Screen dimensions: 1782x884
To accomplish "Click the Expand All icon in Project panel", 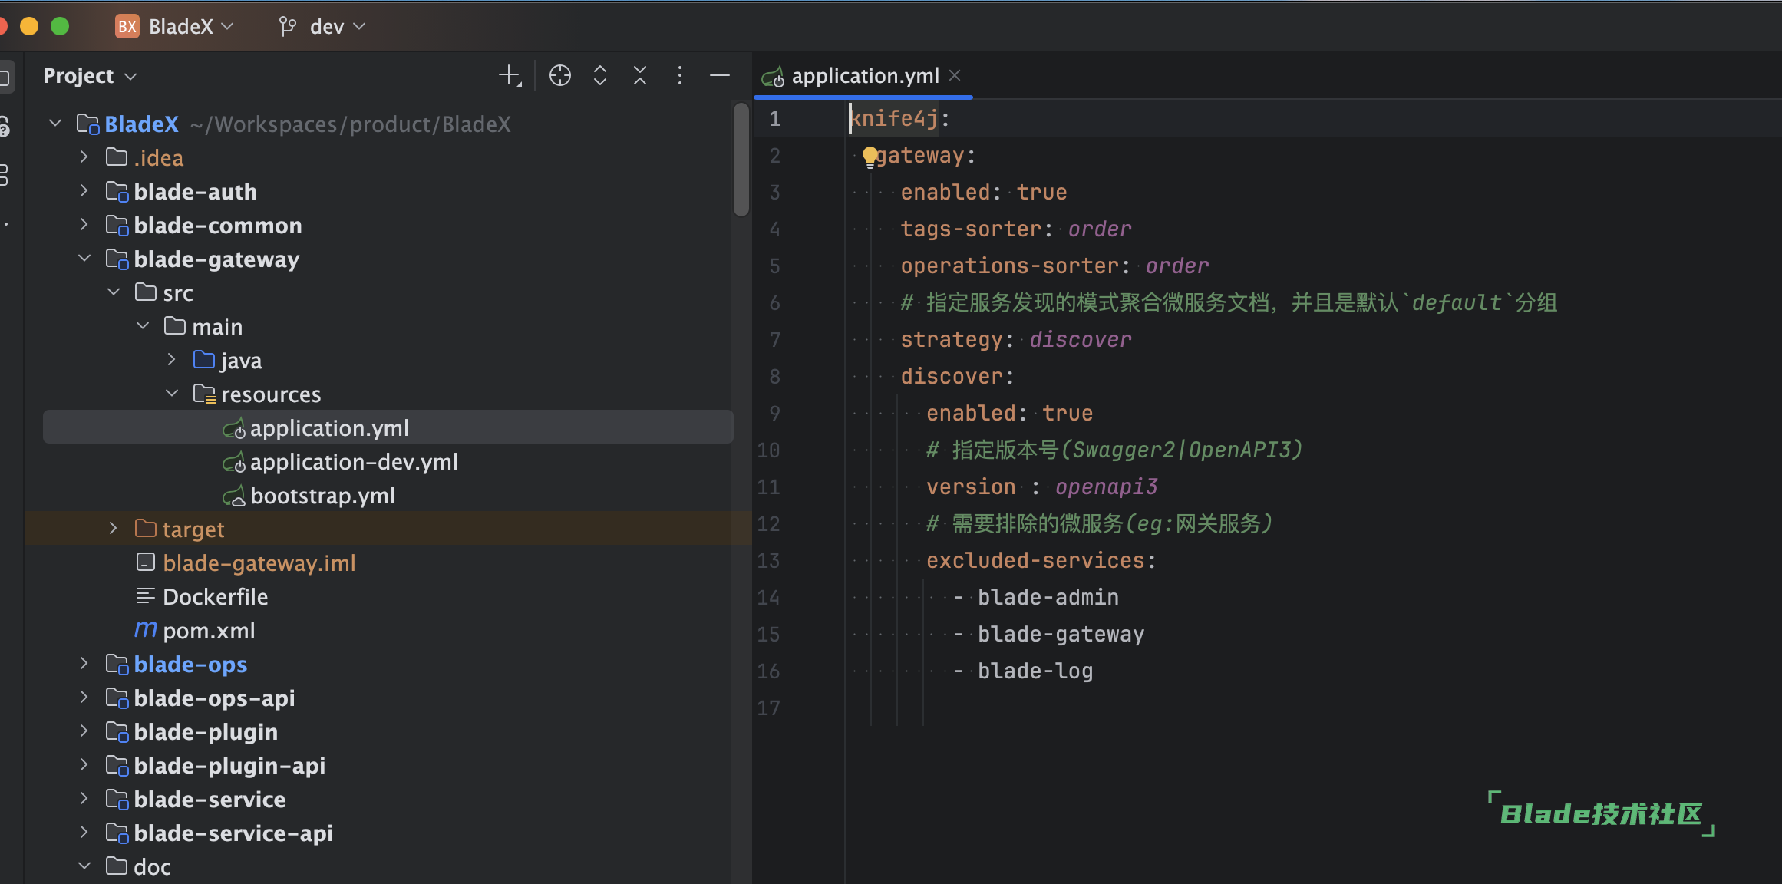I will pyautogui.click(x=600, y=75).
